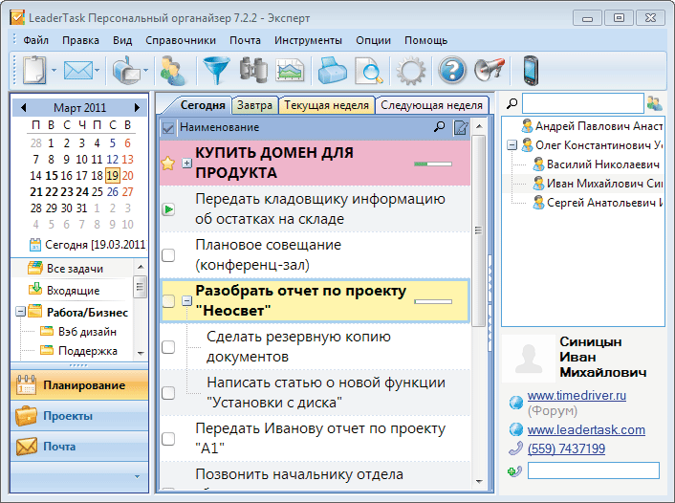Check the Разобрать отчет по проекту checkbox

tap(168, 301)
